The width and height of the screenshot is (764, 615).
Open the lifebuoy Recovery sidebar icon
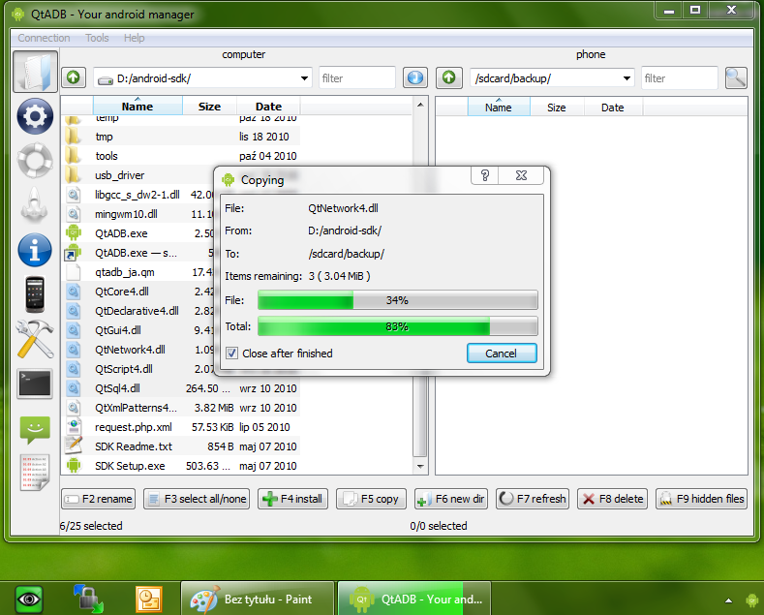pyautogui.click(x=35, y=160)
